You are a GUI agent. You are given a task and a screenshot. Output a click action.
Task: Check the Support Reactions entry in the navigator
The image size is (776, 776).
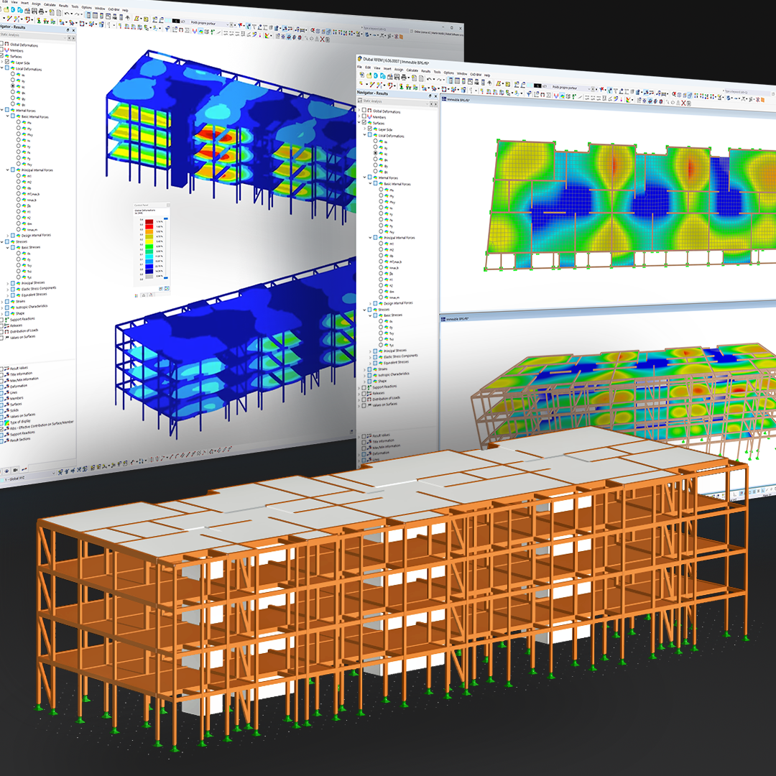[364, 387]
